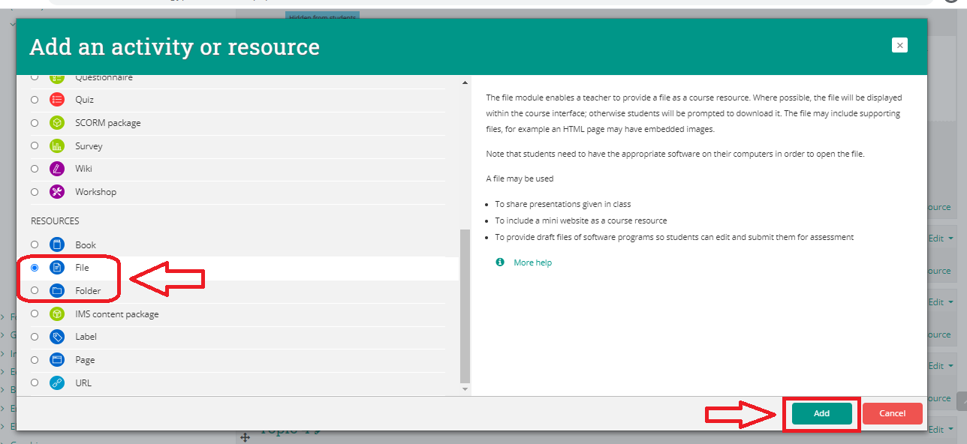Click the "A file may be used" text
This screenshot has height=444, width=967.
520,178
